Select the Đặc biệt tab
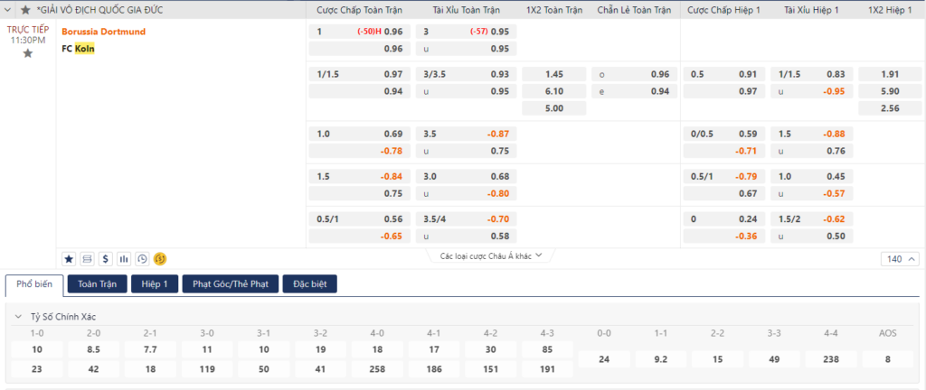The height and width of the screenshot is (390, 926). pos(309,284)
